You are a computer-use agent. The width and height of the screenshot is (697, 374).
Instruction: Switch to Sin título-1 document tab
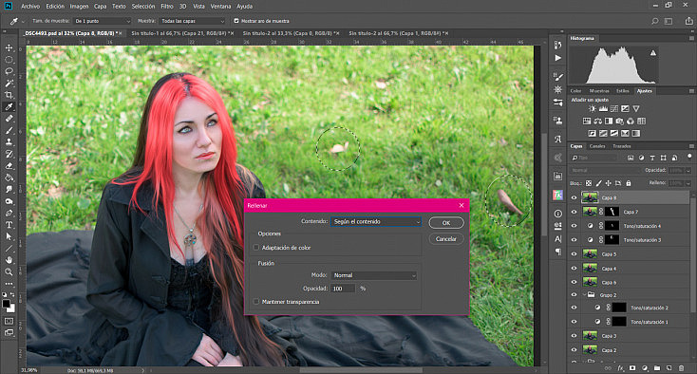(x=179, y=33)
